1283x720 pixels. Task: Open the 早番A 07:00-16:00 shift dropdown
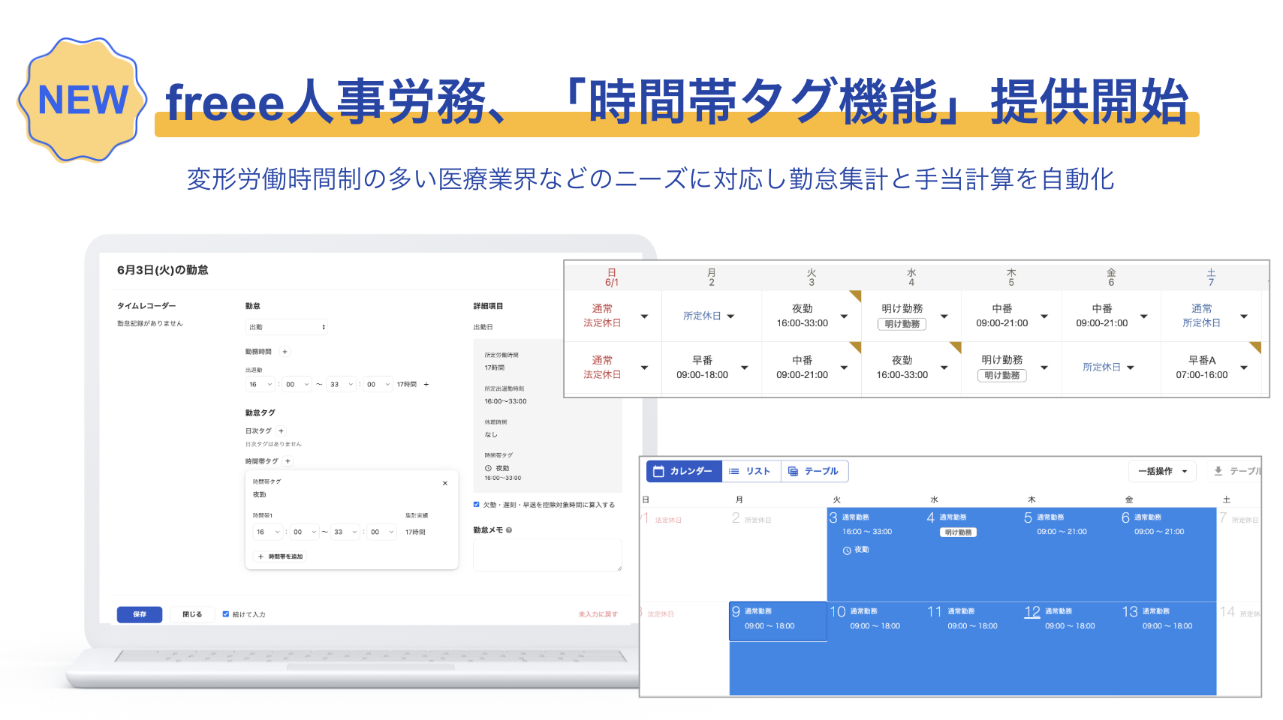coord(1244,367)
